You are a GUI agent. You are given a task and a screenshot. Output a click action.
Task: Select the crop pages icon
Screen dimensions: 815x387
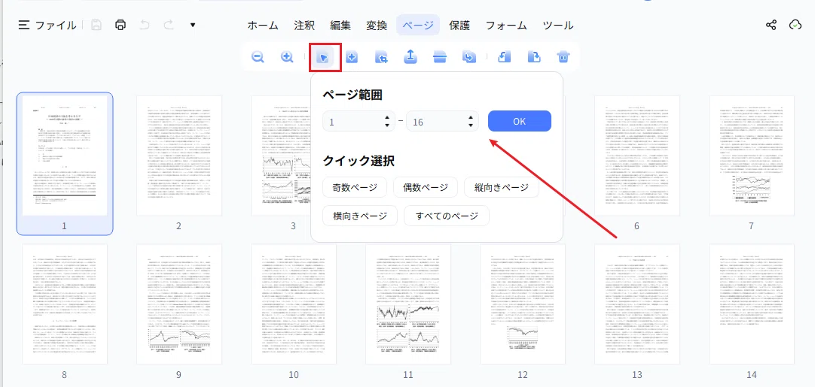point(381,58)
